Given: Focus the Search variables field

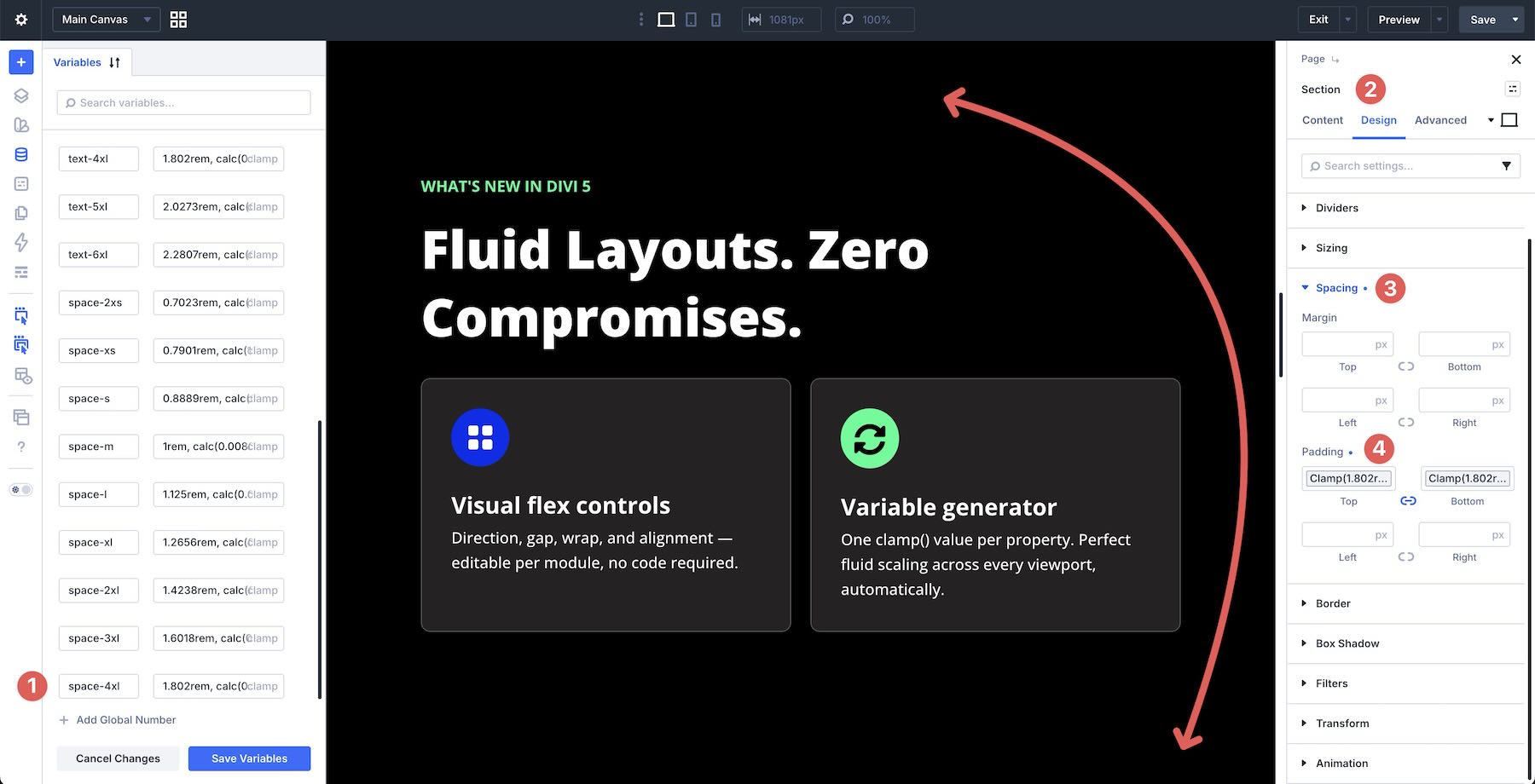Looking at the screenshot, I should pos(183,103).
